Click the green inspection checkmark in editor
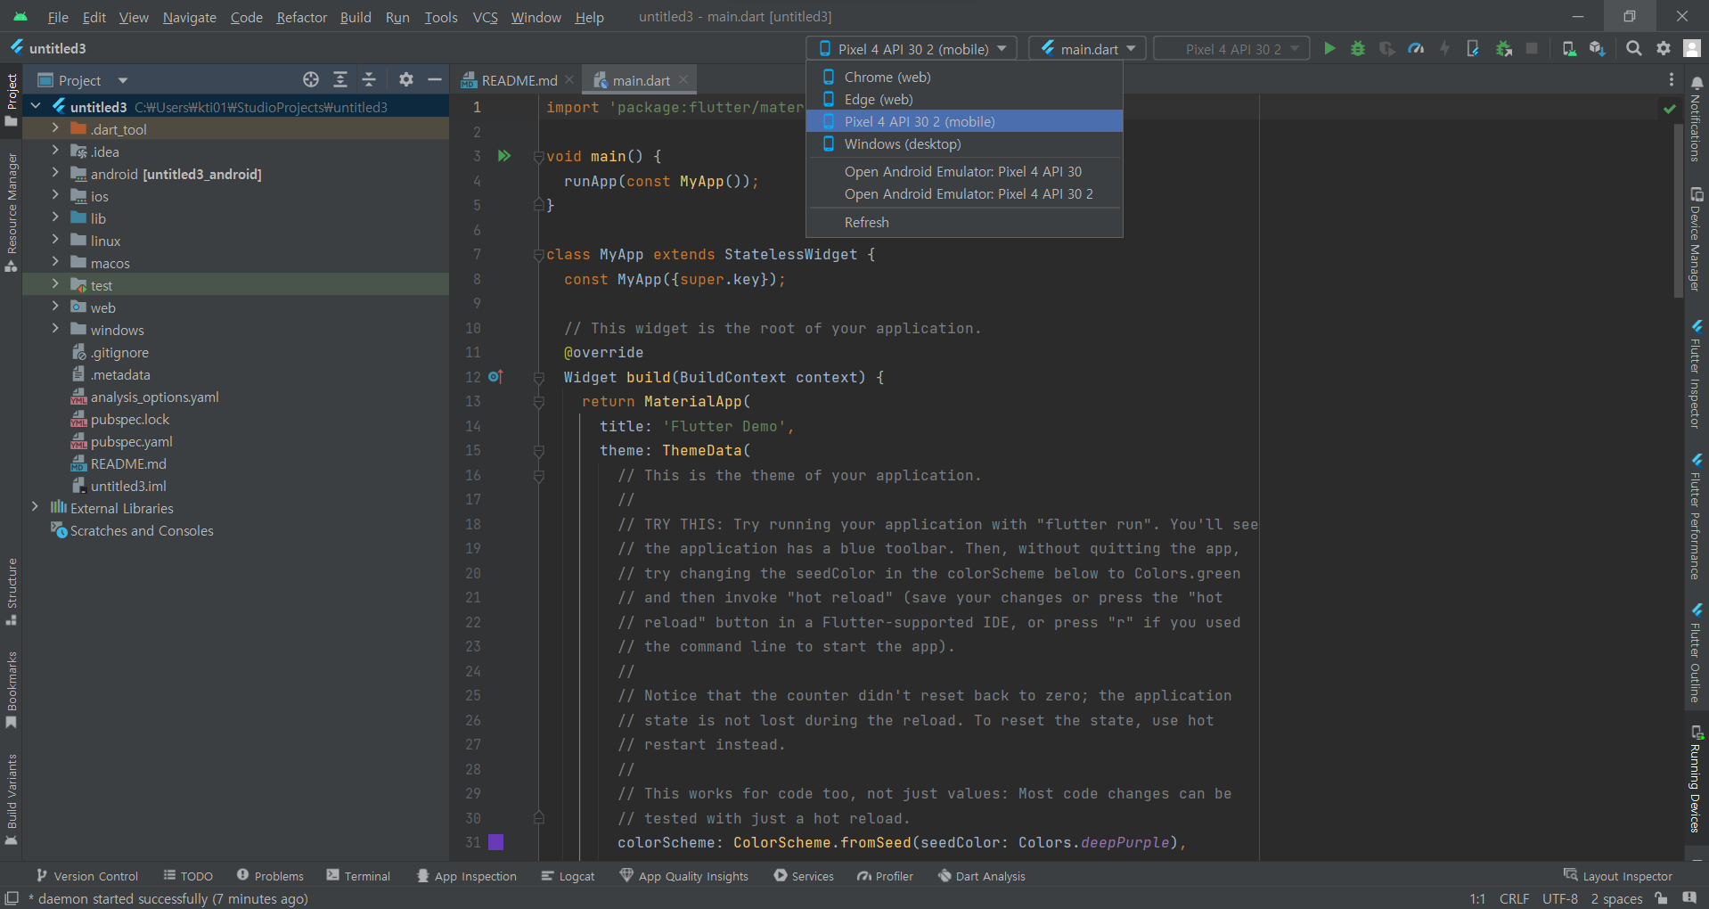 (1670, 109)
